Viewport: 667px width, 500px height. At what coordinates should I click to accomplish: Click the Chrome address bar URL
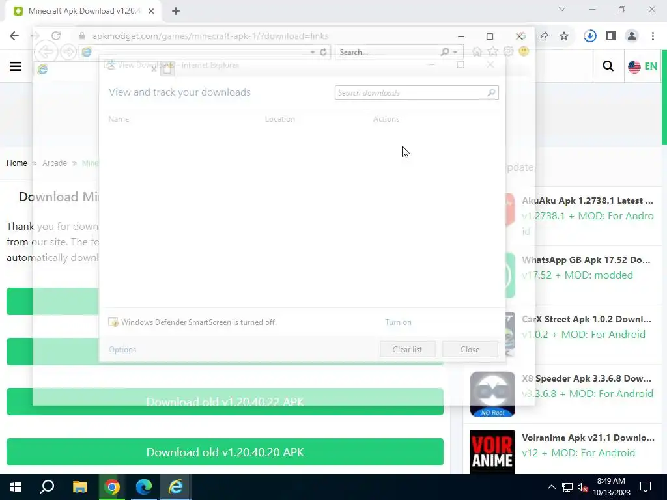210,36
